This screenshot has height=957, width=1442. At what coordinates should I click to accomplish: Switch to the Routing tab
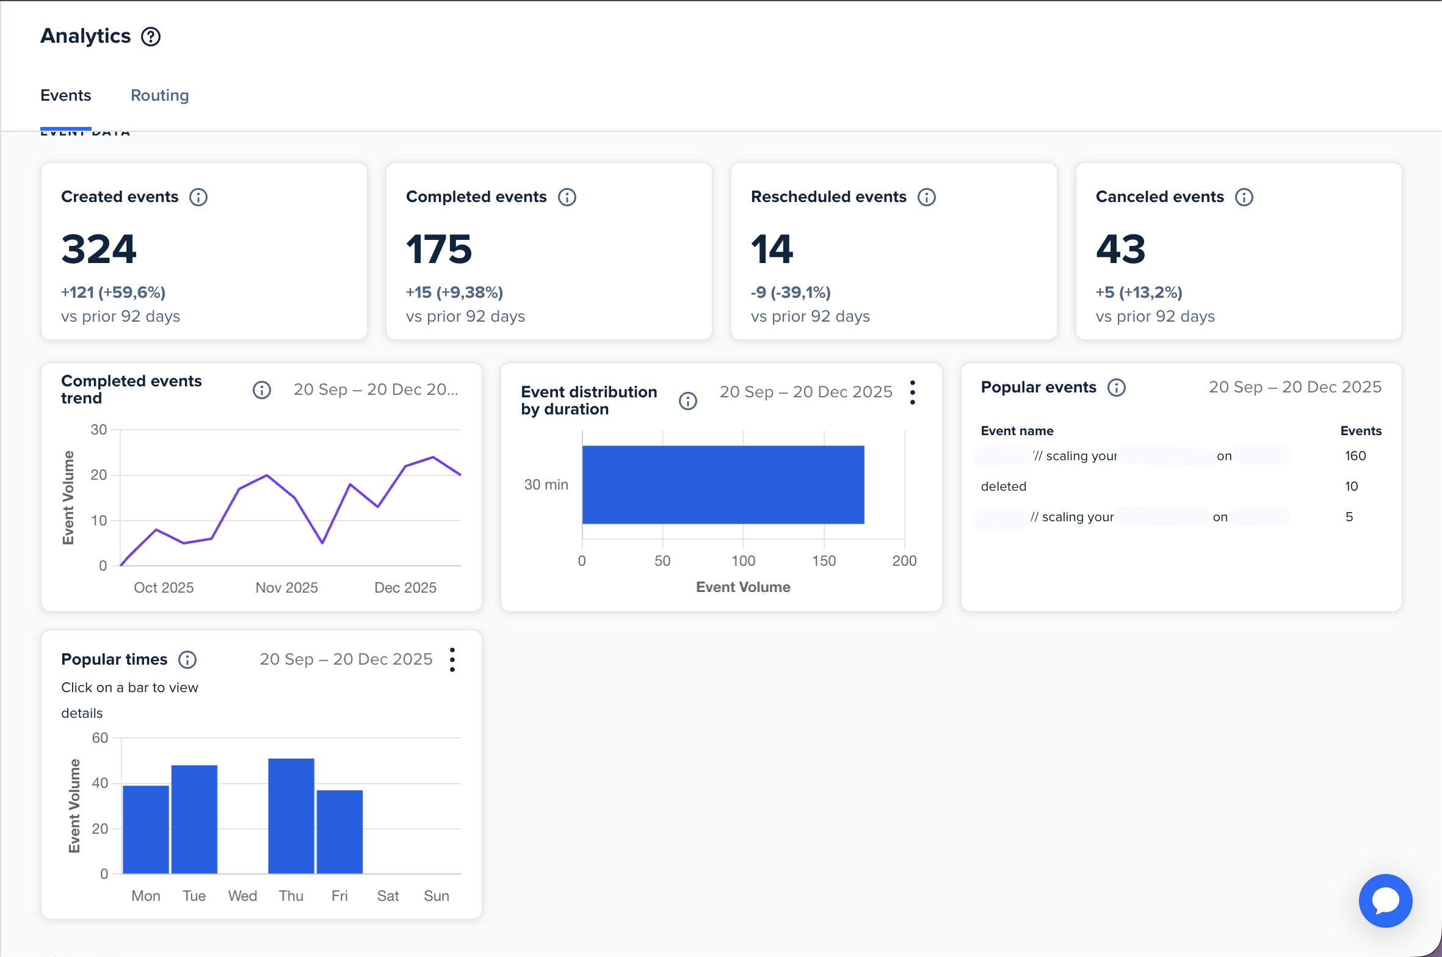click(160, 95)
